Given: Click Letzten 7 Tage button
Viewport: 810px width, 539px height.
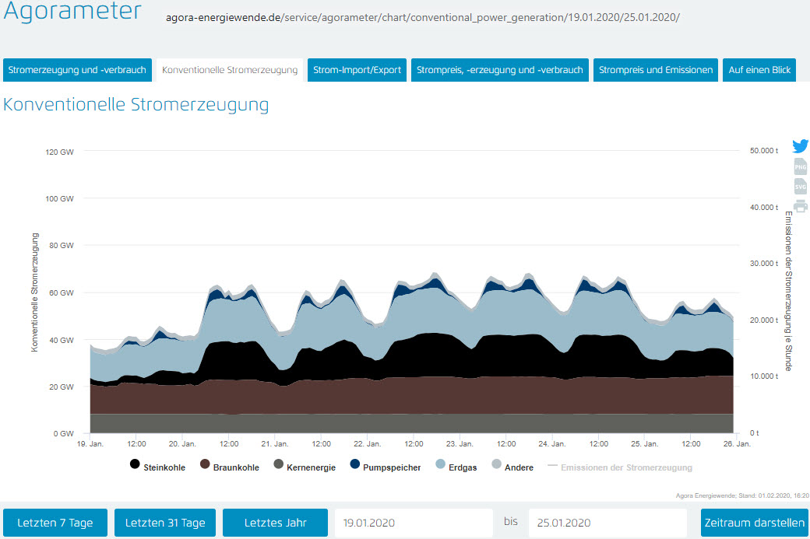Looking at the screenshot, I should click(x=55, y=523).
